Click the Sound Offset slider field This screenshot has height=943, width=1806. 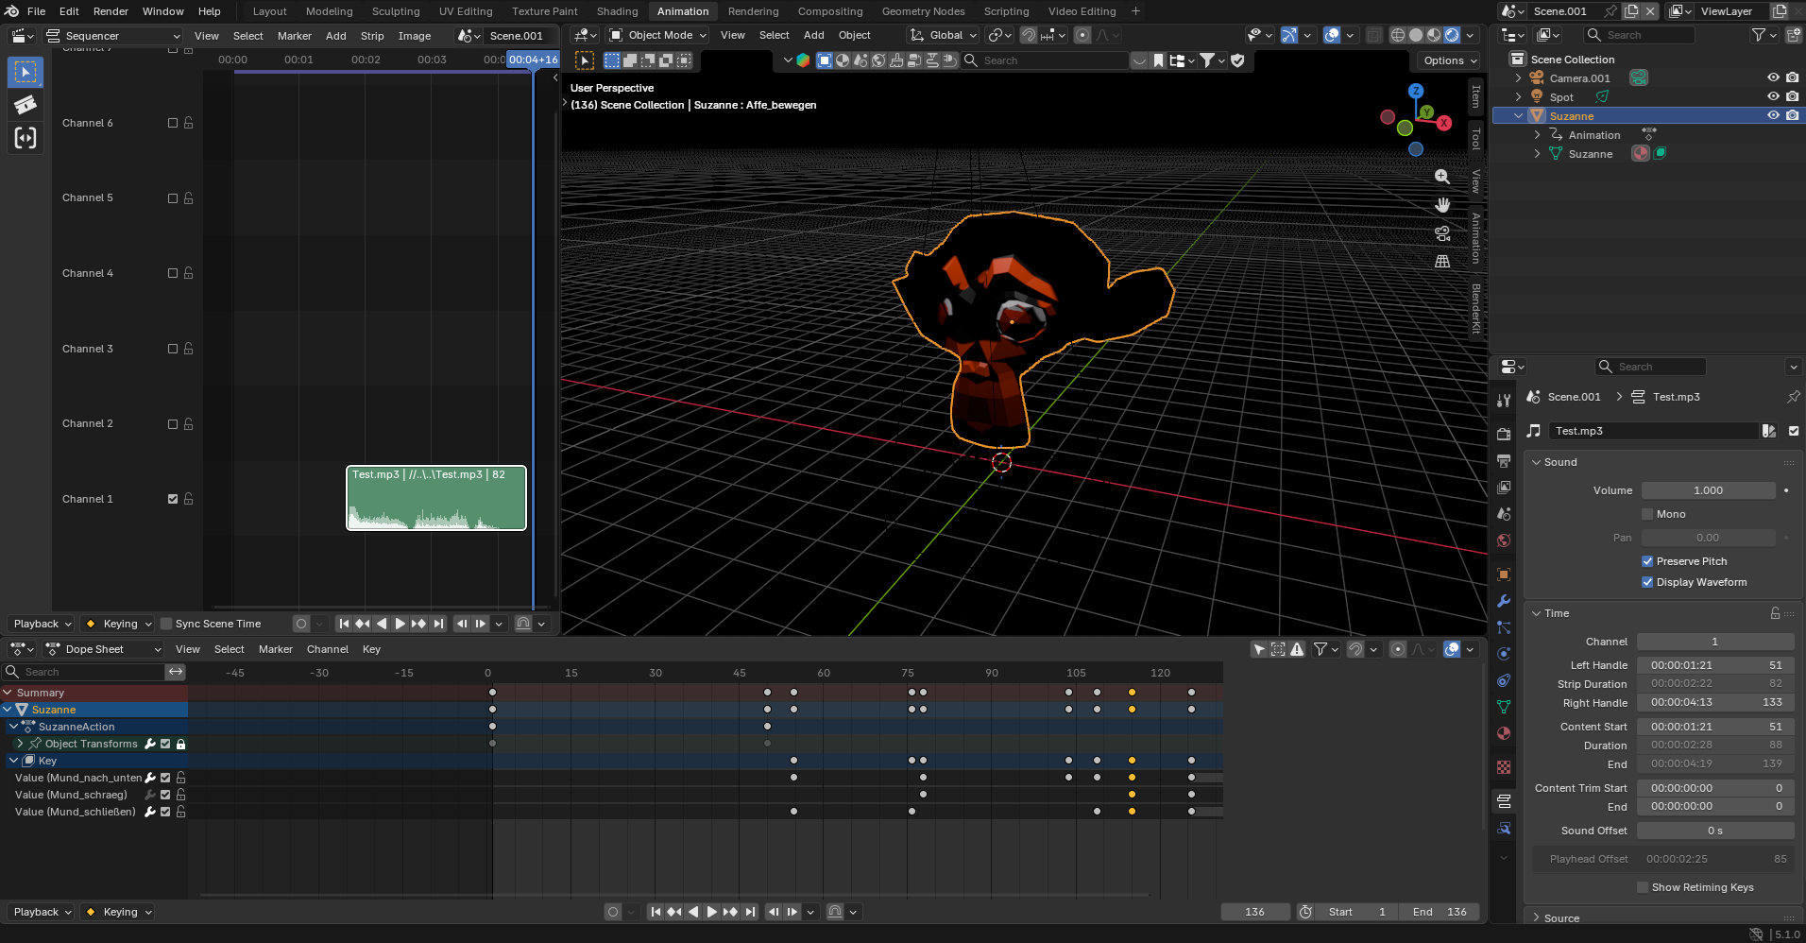(1714, 831)
